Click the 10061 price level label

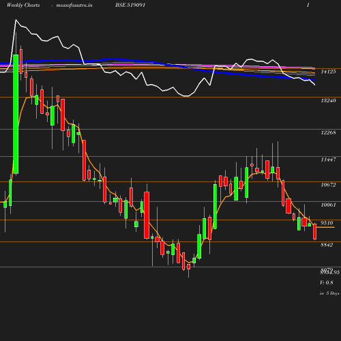click(328, 205)
